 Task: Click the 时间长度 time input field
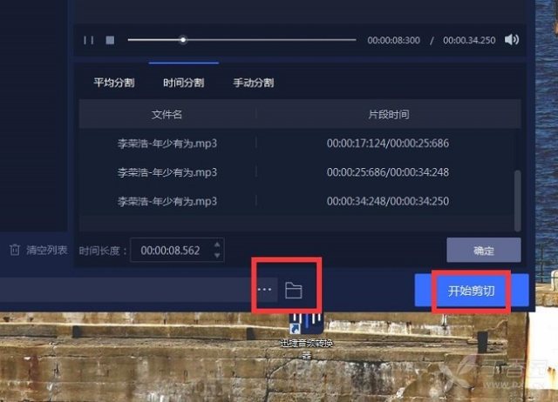pyautogui.click(x=170, y=251)
